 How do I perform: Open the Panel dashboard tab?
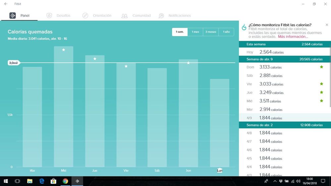20,16
